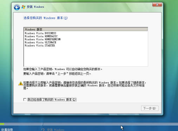Select Windows Vista STARTER edition

40,45
